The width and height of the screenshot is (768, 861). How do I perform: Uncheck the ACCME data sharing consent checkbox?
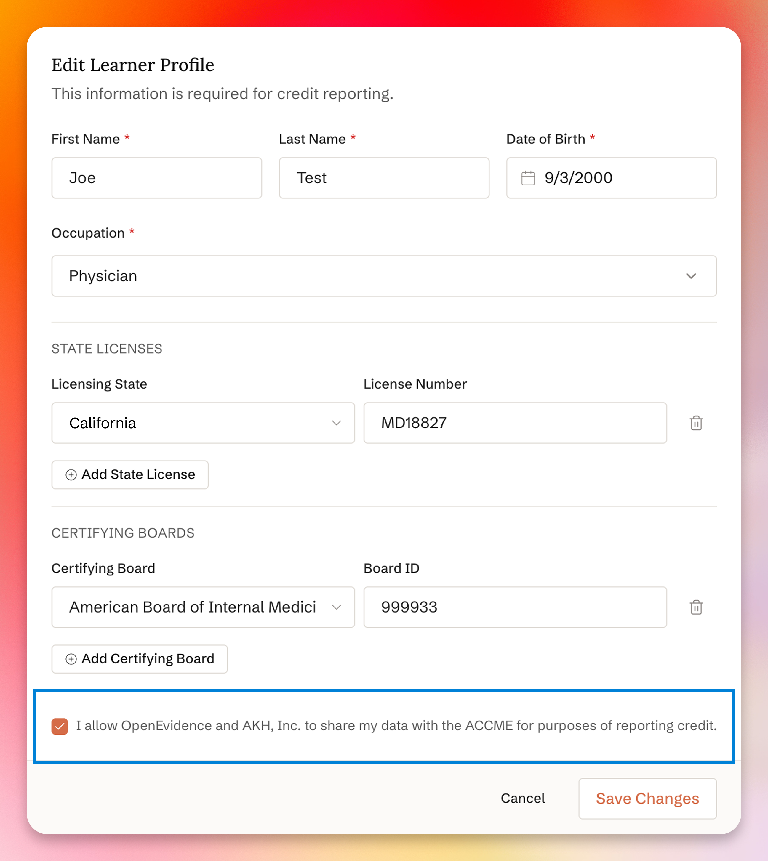60,727
